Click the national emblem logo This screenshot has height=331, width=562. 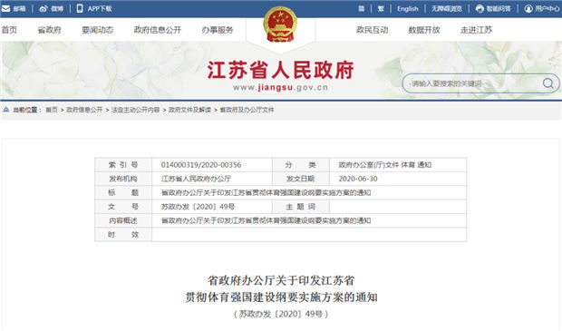pyautogui.click(x=280, y=24)
